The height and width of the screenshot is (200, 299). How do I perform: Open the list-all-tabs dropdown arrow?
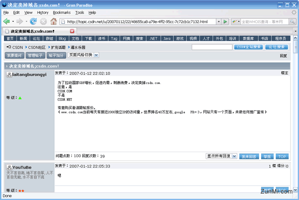pos(296,31)
